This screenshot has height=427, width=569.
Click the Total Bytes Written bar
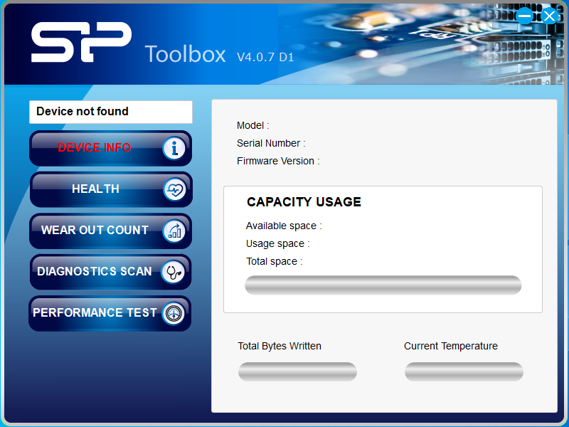(297, 371)
